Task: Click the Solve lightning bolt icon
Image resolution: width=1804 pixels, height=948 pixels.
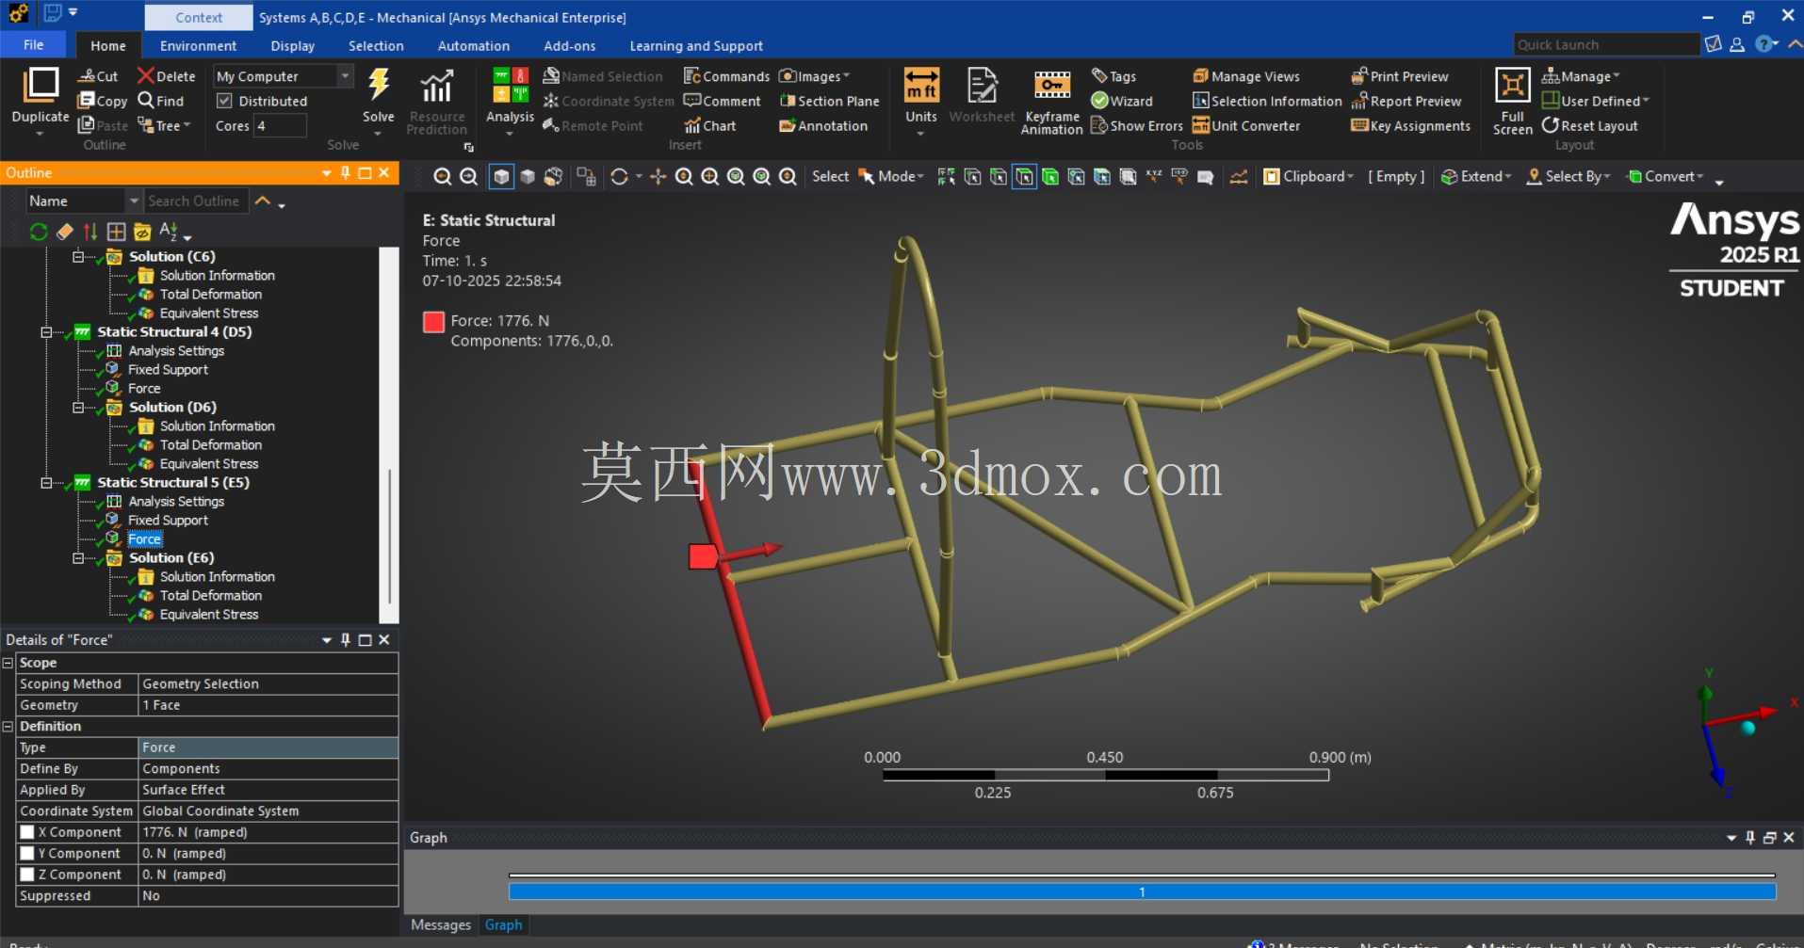Action: click(x=379, y=85)
